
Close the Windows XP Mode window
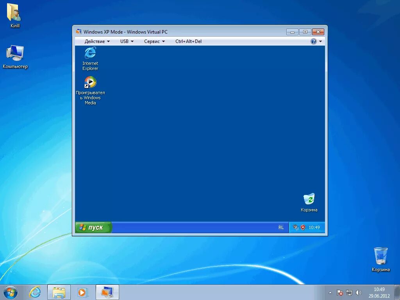pyautogui.click(x=318, y=32)
